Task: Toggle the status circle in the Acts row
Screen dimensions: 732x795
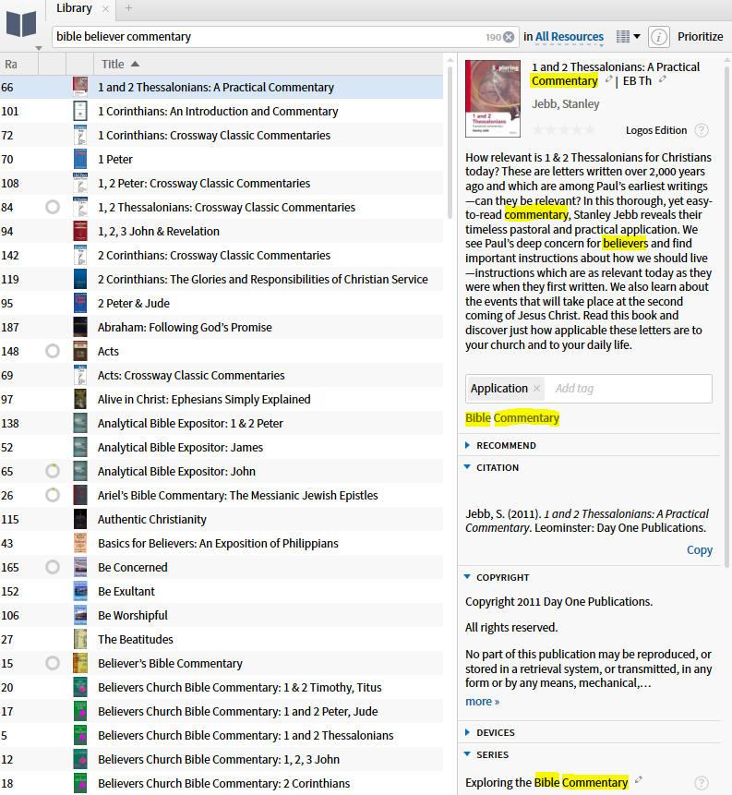Action: click(53, 351)
